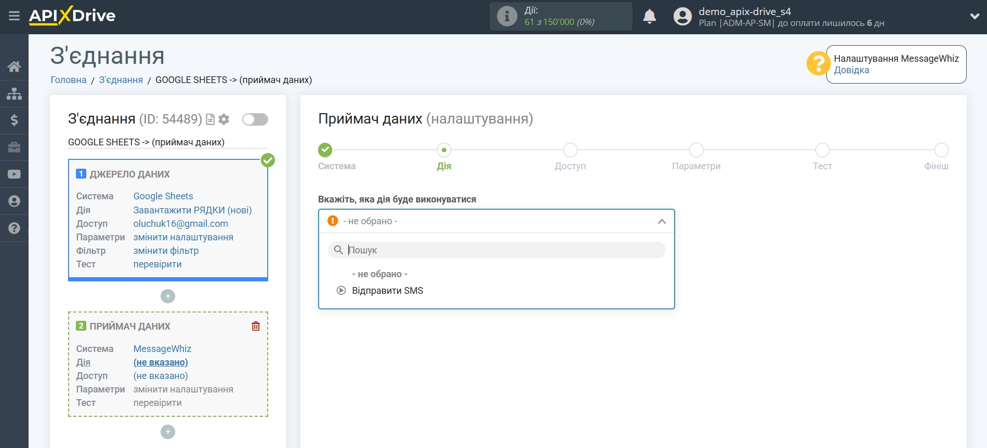Open the MessageWhiz system link
Image resolution: width=987 pixels, height=448 pixels.
[162, 349]
